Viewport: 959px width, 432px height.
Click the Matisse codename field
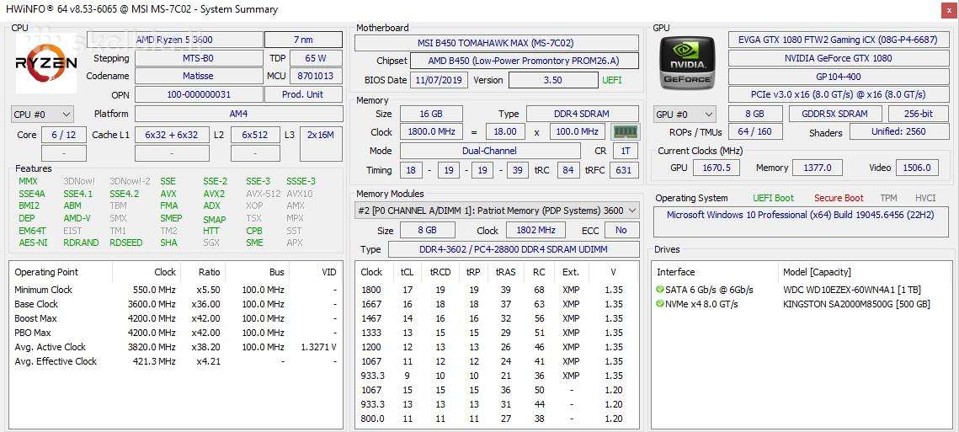[199, 77]
